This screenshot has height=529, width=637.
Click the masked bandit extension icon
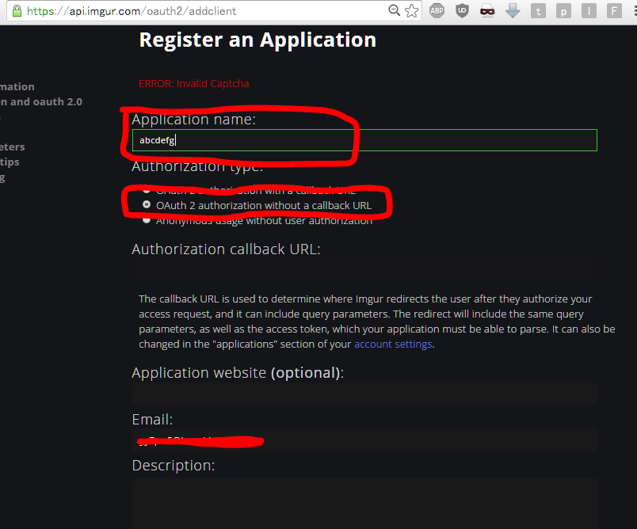pyautogui.click(x=487, y=11)
